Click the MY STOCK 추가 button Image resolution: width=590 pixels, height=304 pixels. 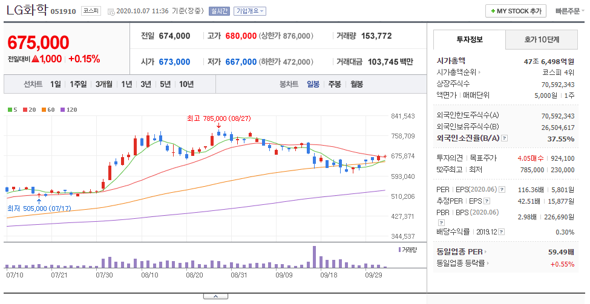click(516, 11)
